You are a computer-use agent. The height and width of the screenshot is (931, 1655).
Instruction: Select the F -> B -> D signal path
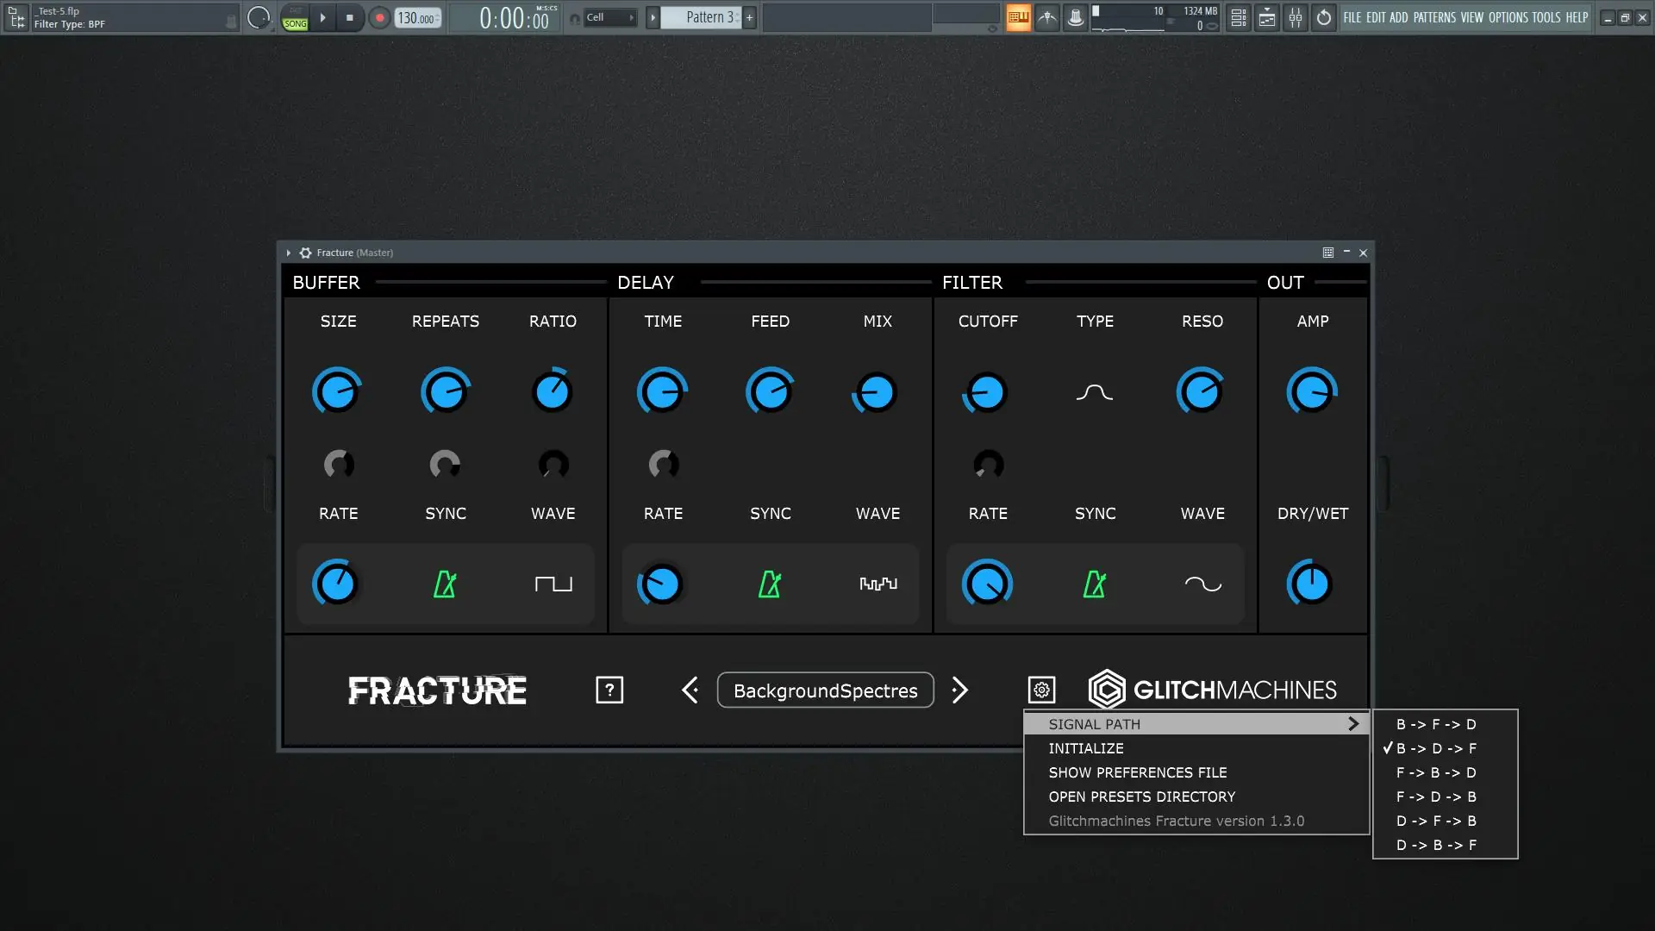[x=1436, y=772]
